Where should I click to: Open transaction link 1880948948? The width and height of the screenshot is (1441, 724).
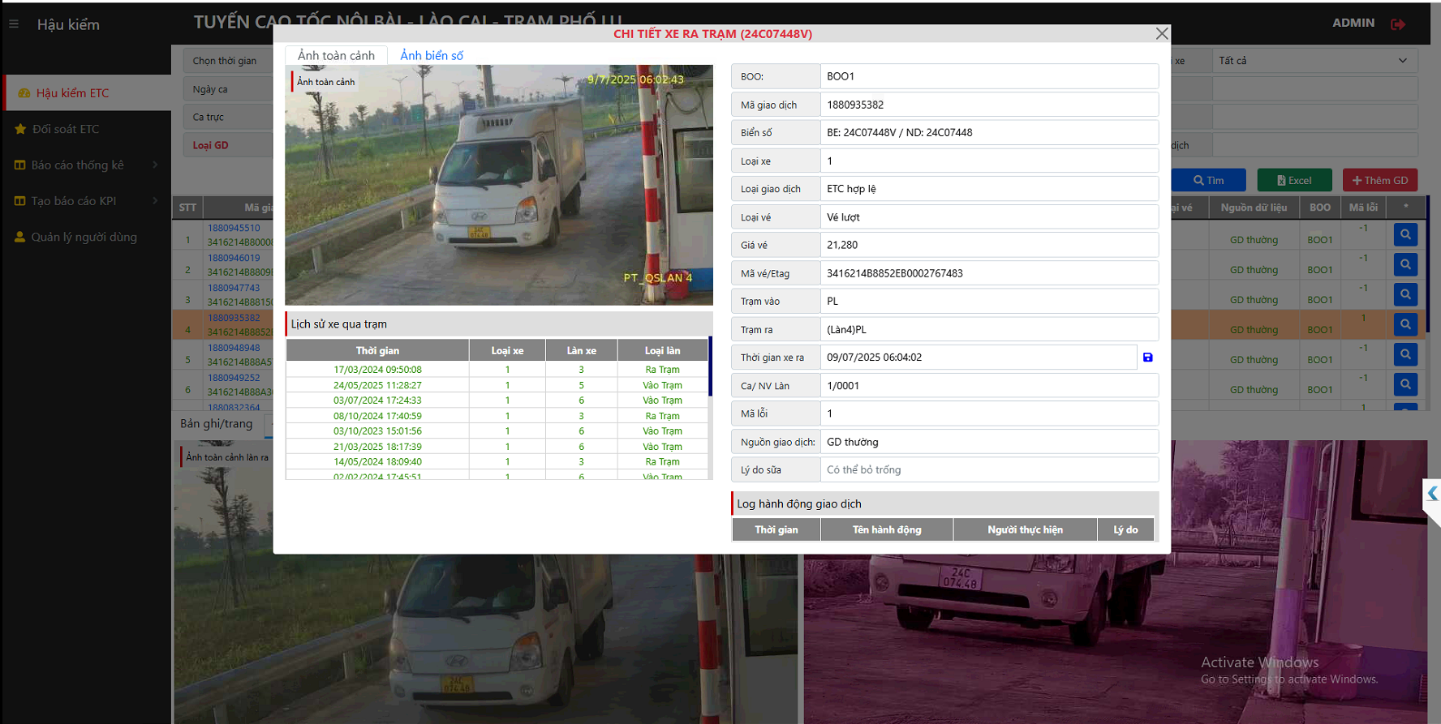[234, 348]
